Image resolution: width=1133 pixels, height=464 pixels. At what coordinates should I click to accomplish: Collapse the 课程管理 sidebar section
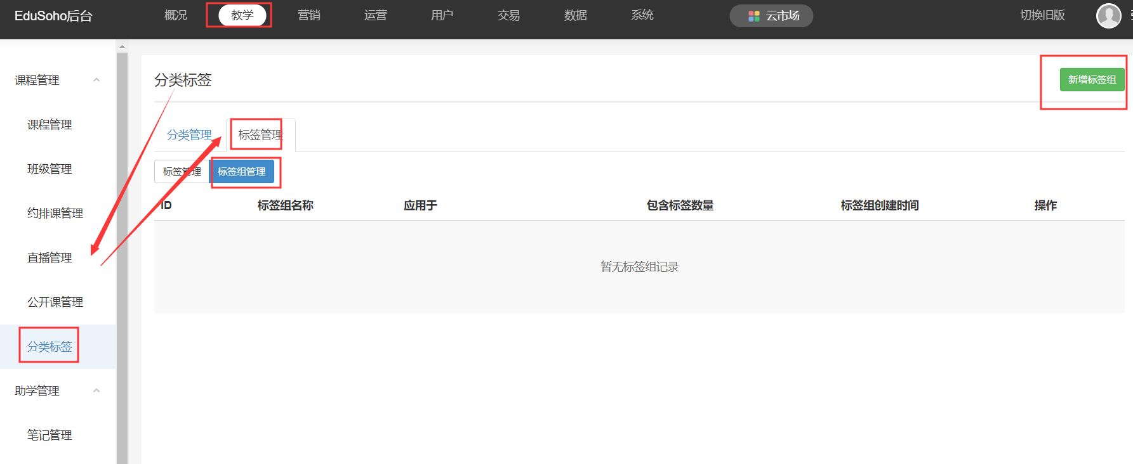[x=96, y=80]
